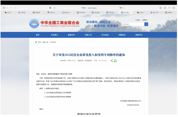The image size is (178, 117).
Task: Go forward to the next page
Action: 15,8
